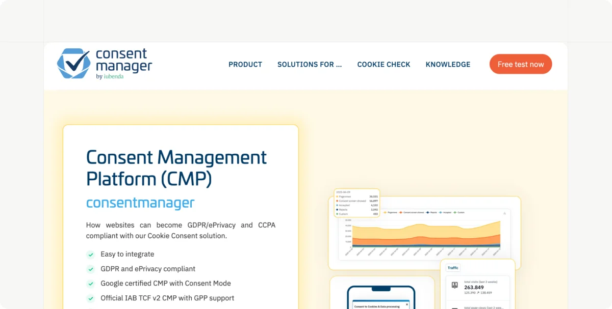Open the PRODUCT menu
Viewport: 612px width, 309px height.
point(245,65)
